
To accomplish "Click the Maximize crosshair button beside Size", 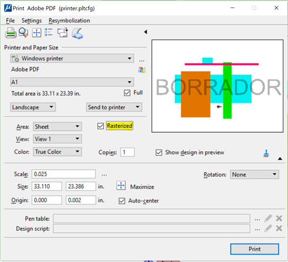I will (x=121, y=186).
